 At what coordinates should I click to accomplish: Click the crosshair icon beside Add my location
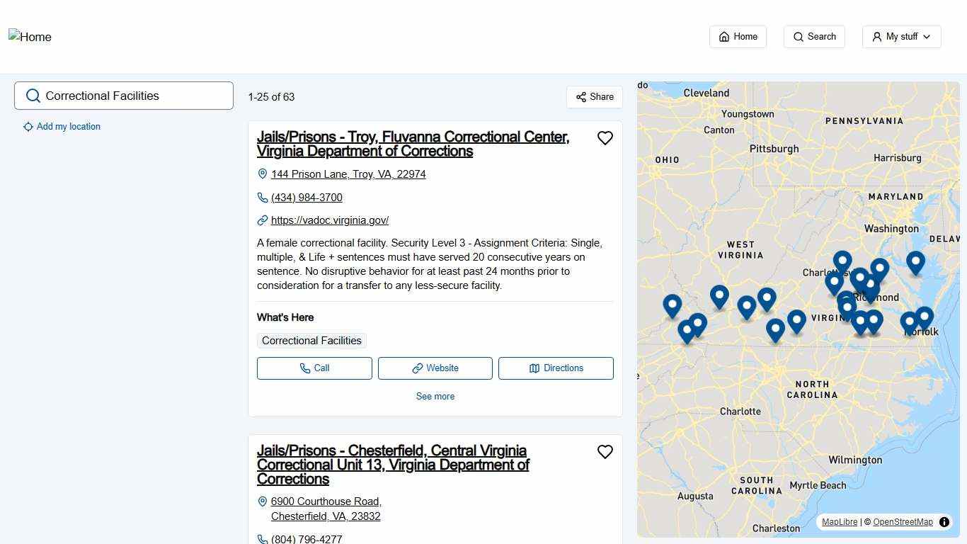tap(28, 126)
